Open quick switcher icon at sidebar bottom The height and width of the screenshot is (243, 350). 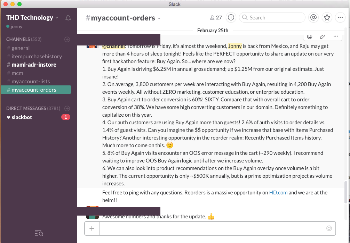point(39,233)
